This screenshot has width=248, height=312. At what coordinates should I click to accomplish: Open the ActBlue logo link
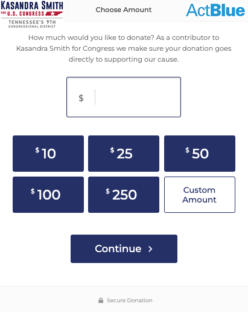[x=215, y=10]
